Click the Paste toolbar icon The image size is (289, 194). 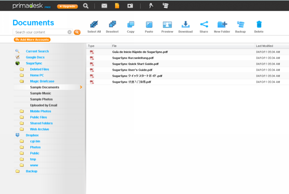(149, 24)
